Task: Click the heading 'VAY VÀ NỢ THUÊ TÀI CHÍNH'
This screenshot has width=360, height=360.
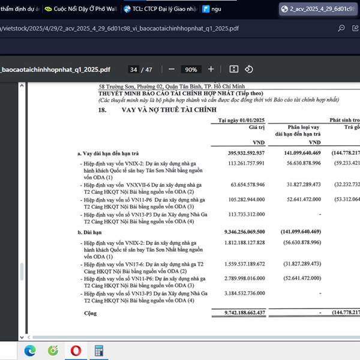Action: 169,110
